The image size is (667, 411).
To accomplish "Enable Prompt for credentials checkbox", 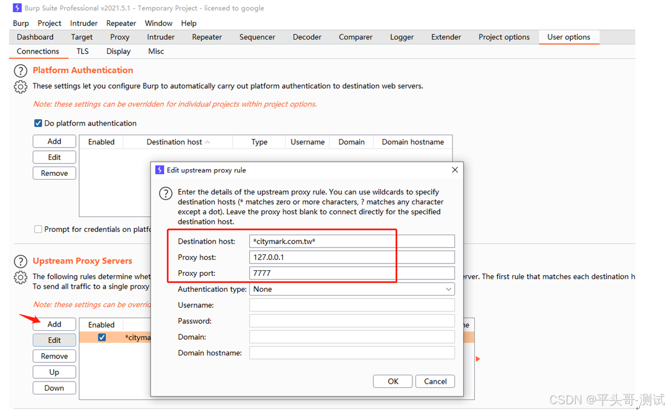I will [38, 229].
